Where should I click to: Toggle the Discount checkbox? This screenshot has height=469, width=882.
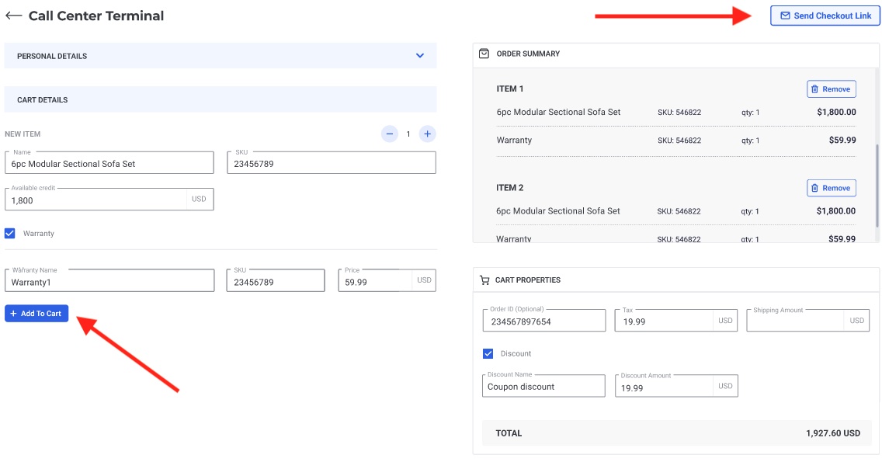click(x=488, y=353)
